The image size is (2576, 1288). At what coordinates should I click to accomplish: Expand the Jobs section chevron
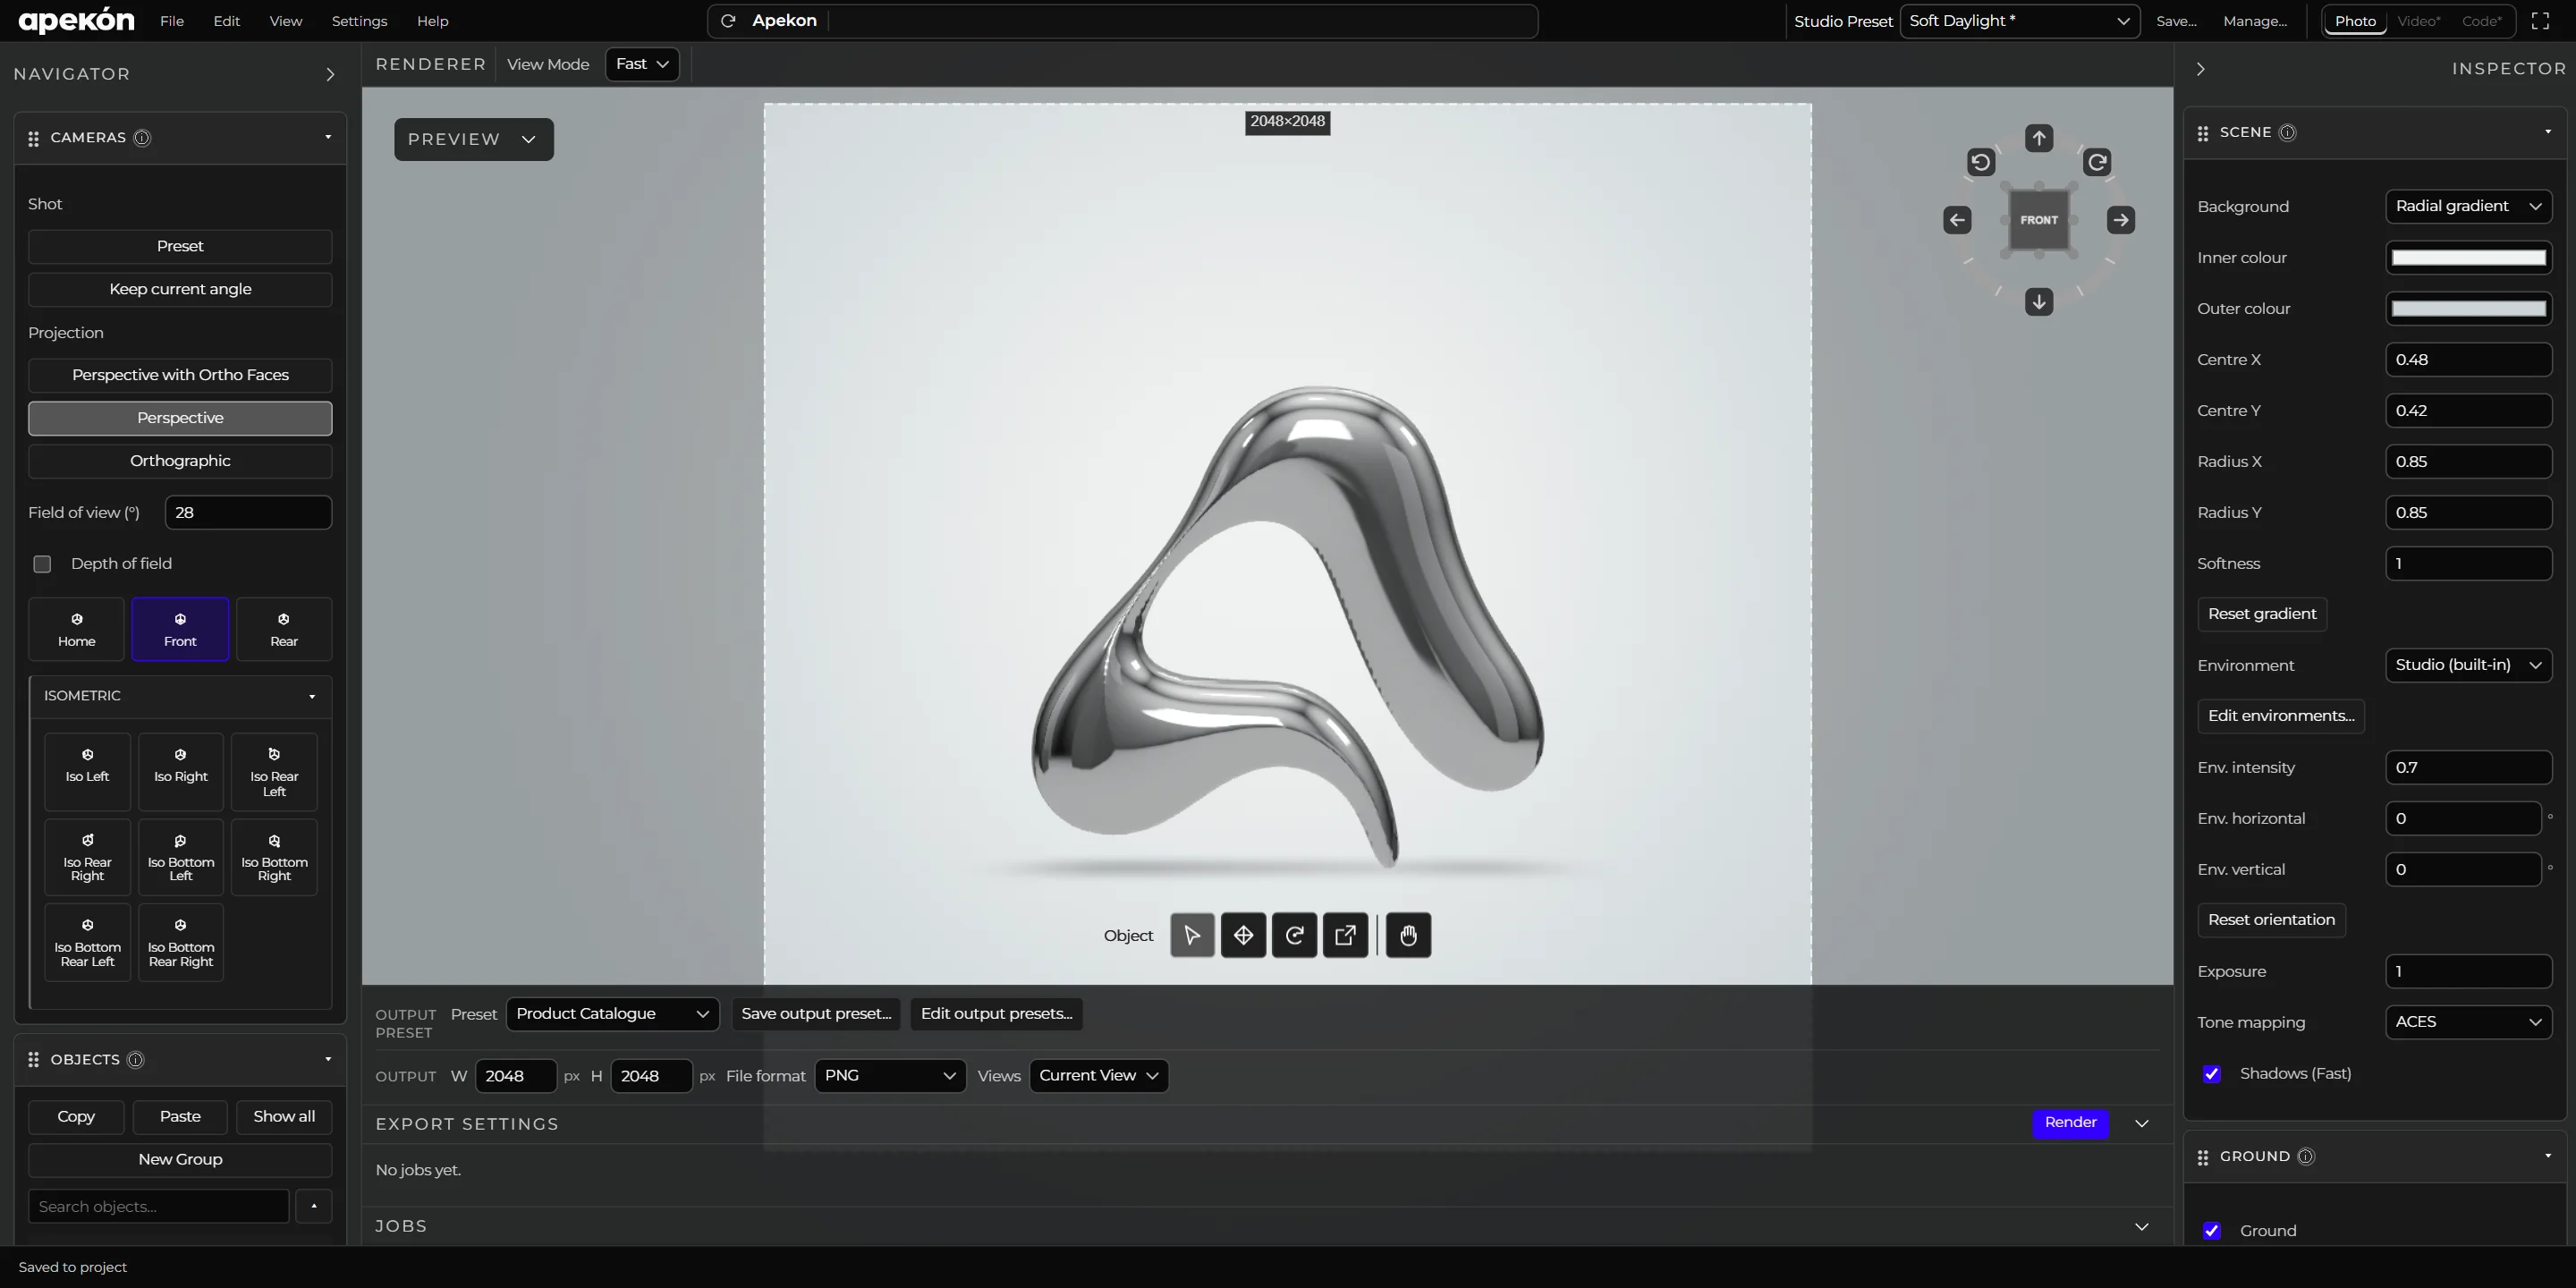point(2141,1227)
